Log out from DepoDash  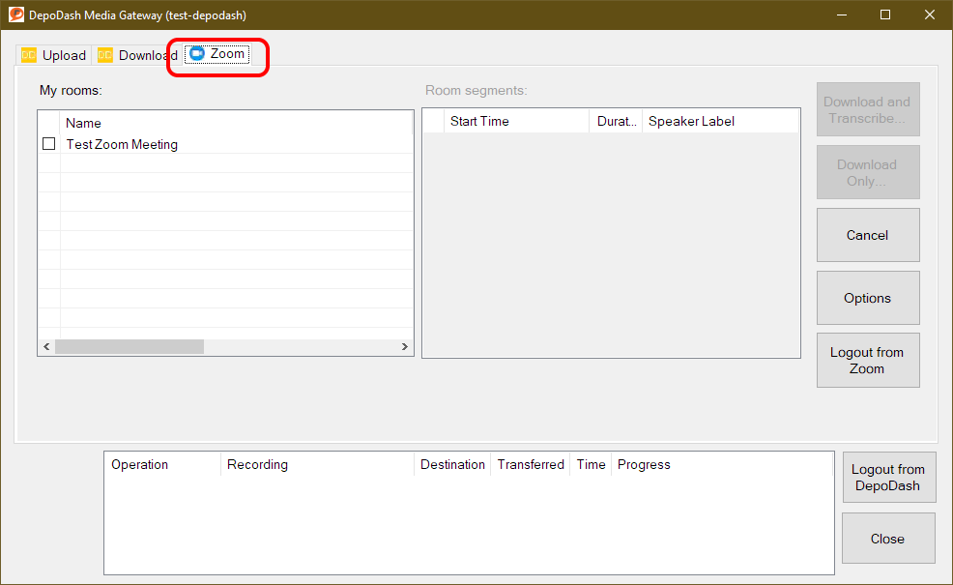pyautogui.click(x=888, y=478)
